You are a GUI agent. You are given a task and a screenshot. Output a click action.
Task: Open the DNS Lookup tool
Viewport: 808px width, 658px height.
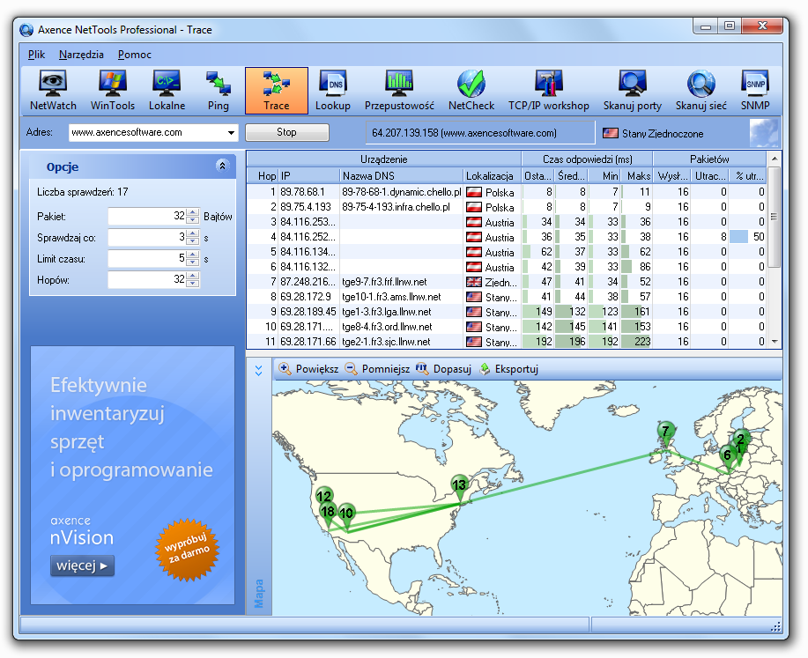[332, 91]
